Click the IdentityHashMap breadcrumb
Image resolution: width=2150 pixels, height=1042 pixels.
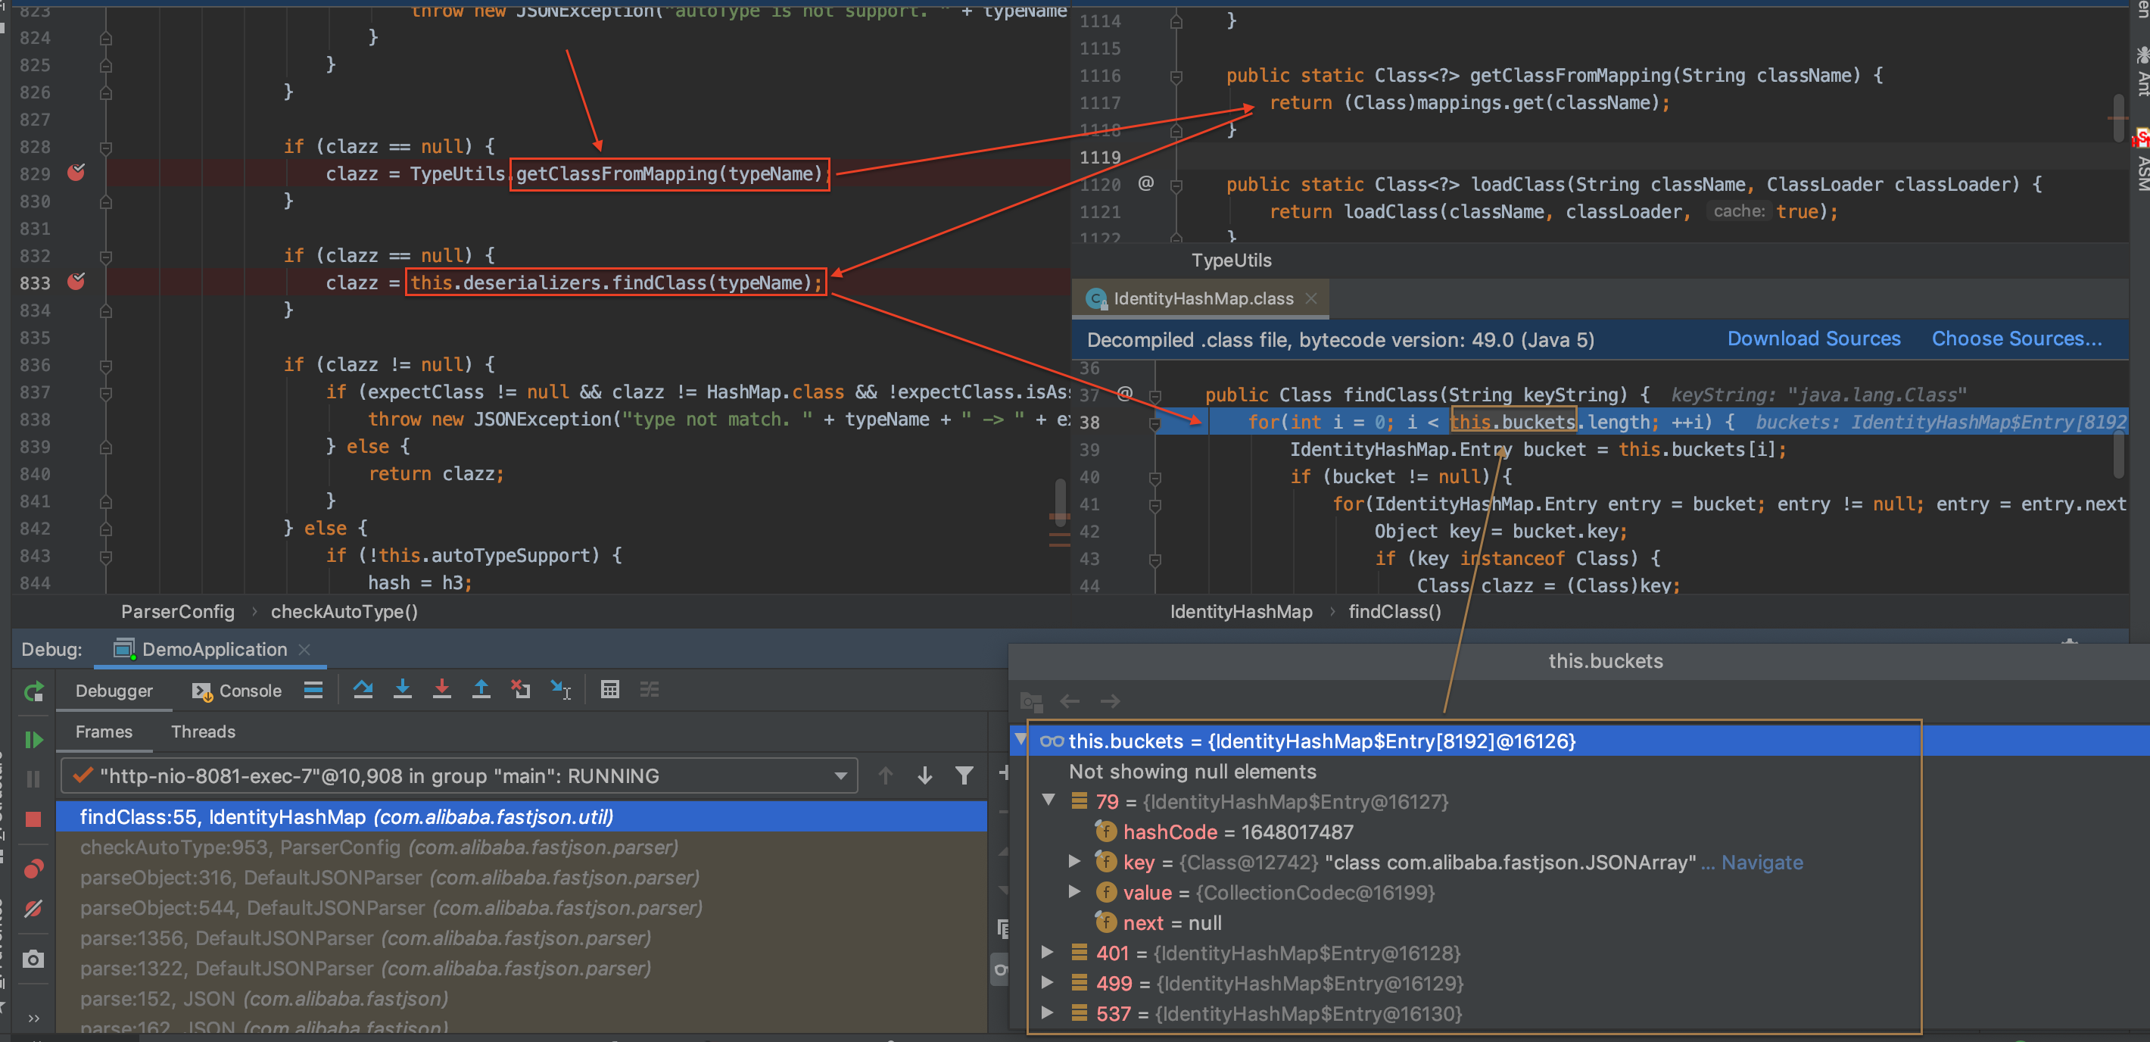point(1240,612)
